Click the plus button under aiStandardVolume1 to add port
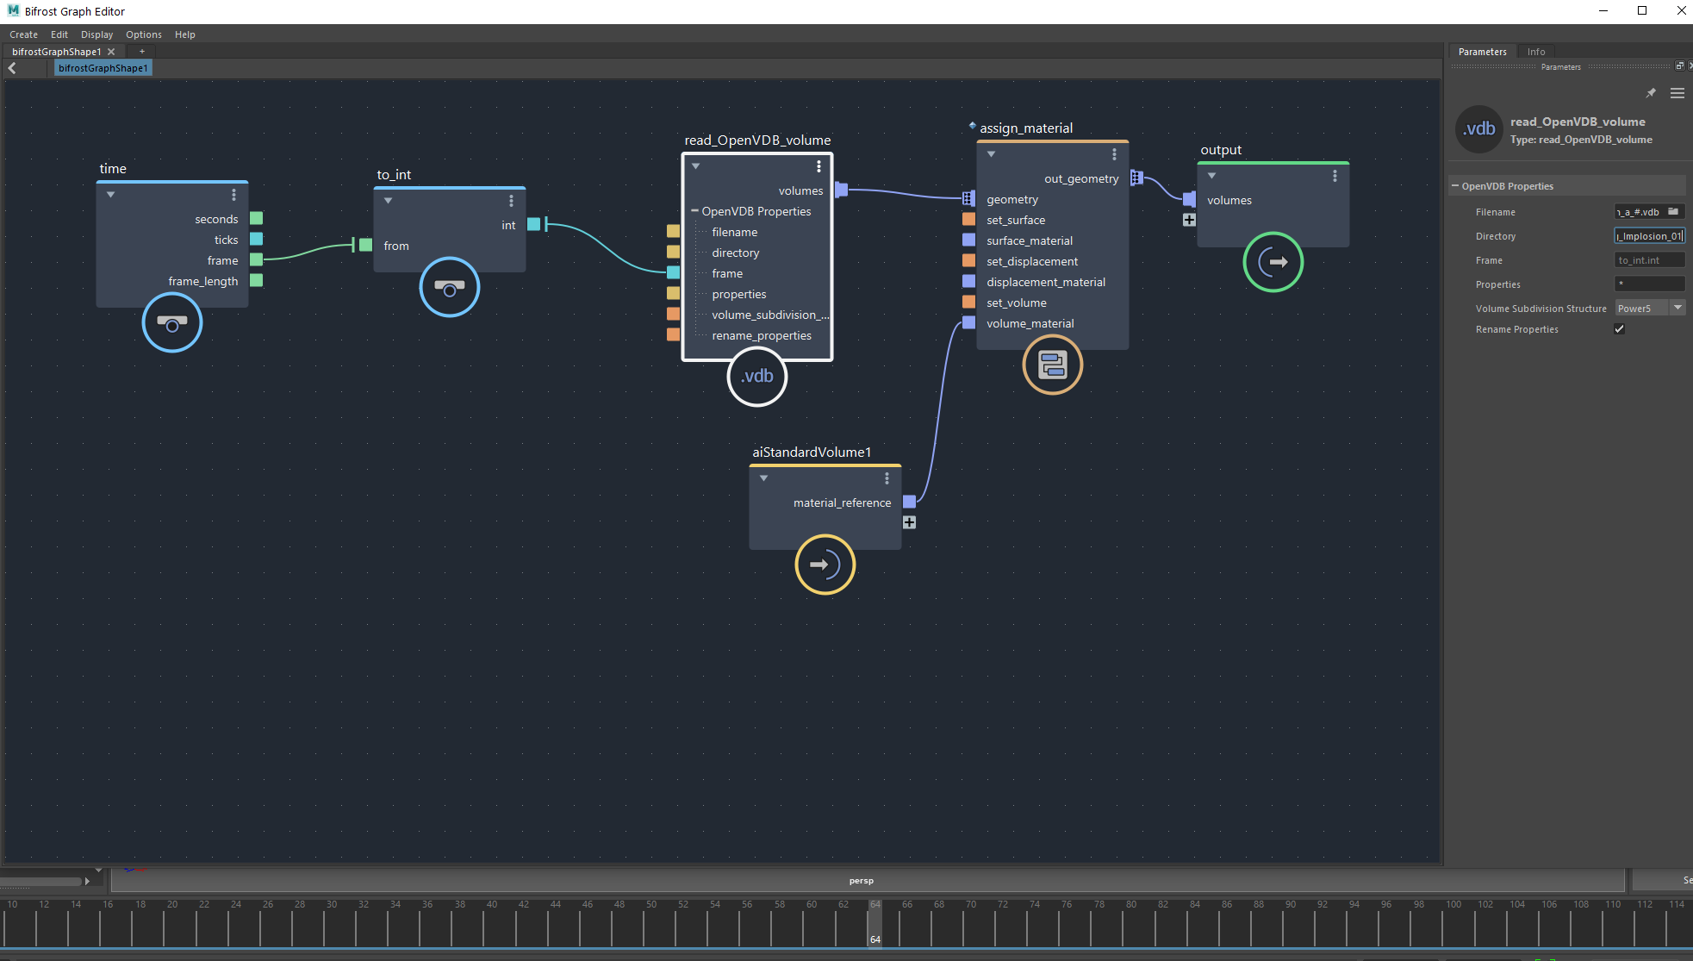1693x961 pixels. click(x=909, y=521)
